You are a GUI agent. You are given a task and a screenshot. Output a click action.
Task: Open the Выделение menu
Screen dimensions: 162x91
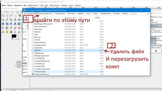point(18,5)
